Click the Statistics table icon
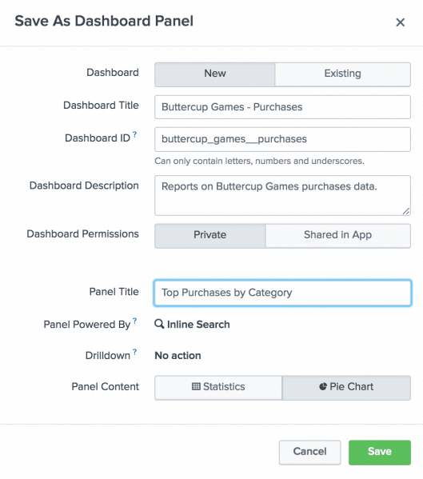 click(x=196, y=386)
